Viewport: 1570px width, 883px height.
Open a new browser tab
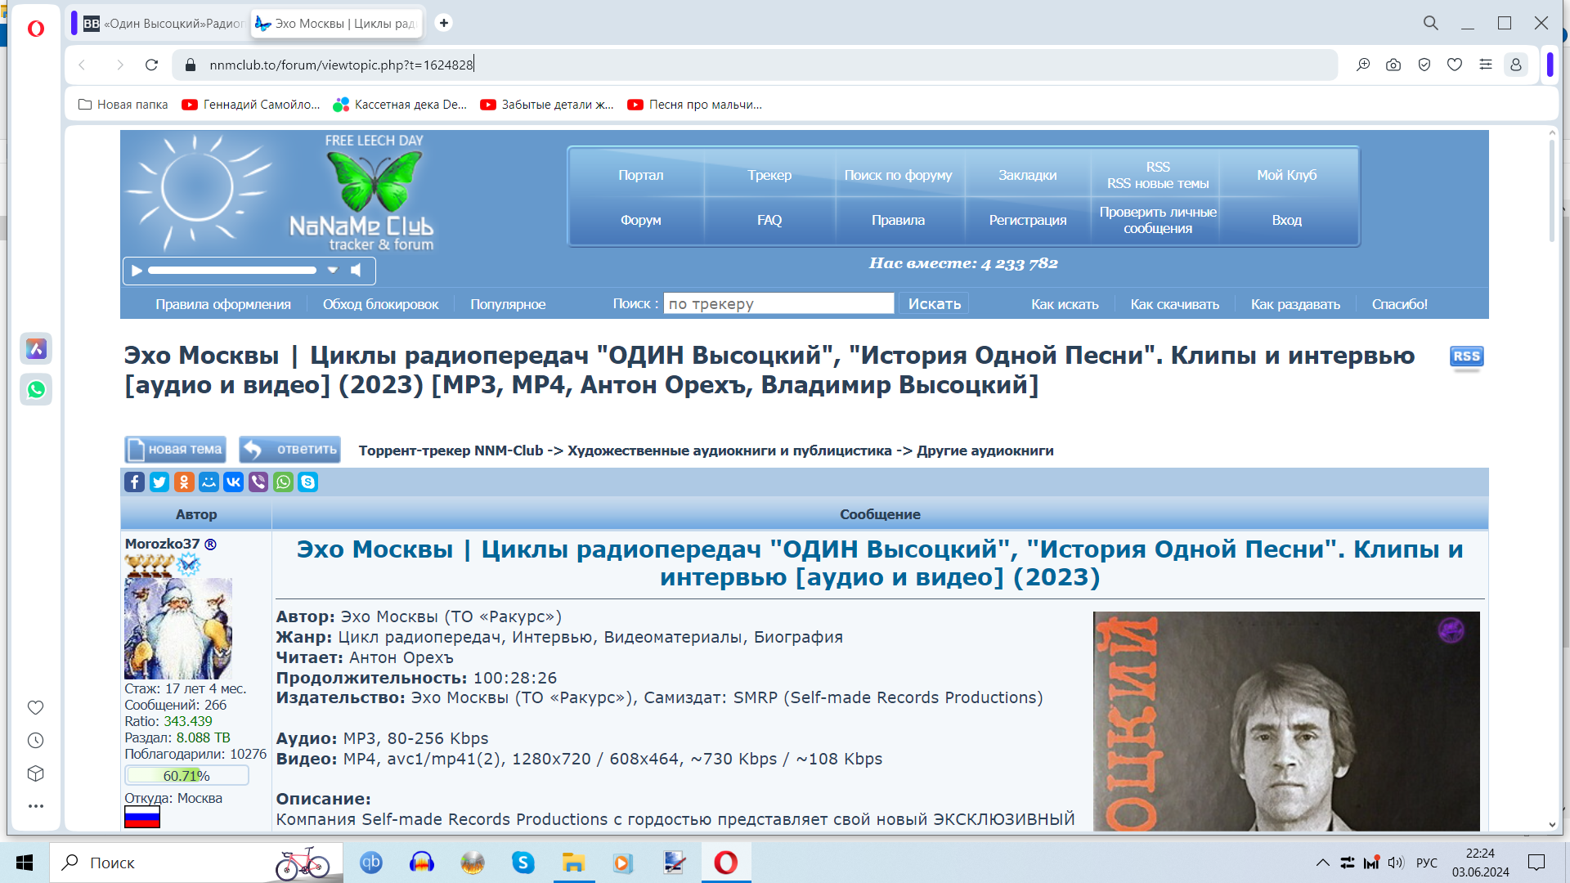[444, 23]
